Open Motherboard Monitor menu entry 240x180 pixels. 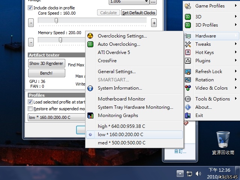coord(134,99)
